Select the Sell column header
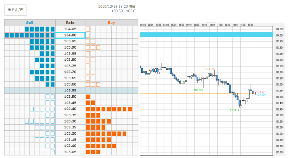 [x=30, y=23]
